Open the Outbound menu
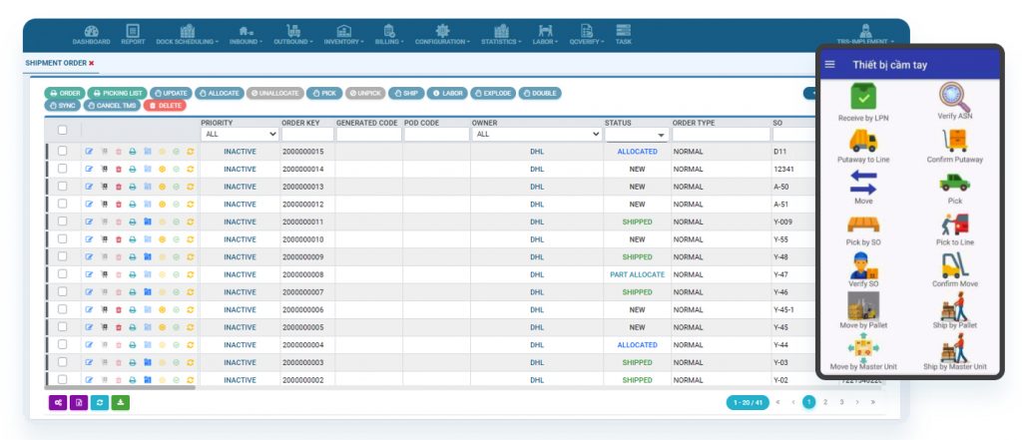The image size is (1022, 440). (x=293, y=35)
